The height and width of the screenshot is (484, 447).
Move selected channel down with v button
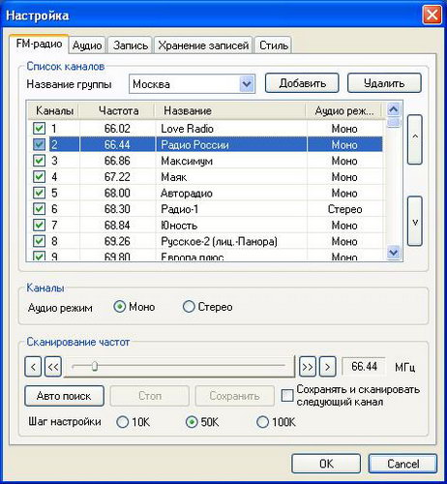point(415,222)
